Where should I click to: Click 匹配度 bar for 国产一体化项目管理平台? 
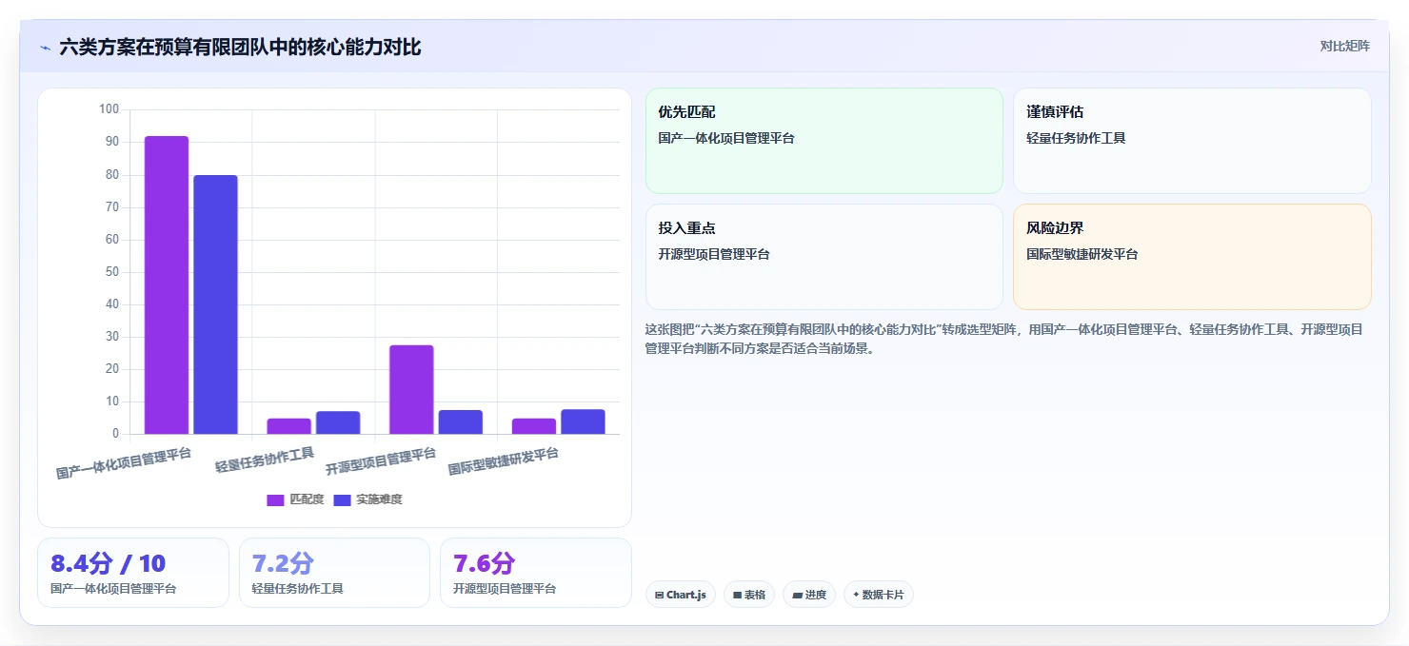(167, 285)
